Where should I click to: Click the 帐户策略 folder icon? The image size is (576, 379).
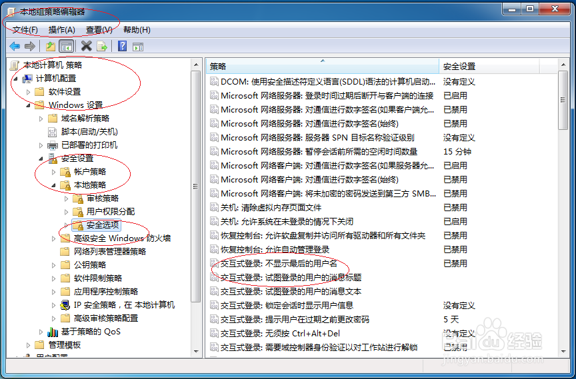click(x=65, y=172)
